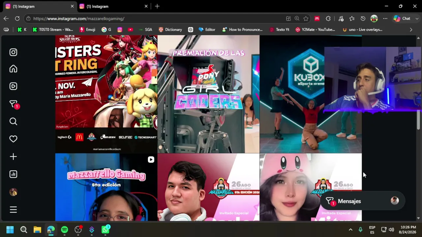Screen dimensions: 422x237
Task: Open WhatsApp from the taskbar
Action: coord(105,230)
